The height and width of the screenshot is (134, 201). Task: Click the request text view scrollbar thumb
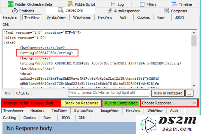[x=194, y=41]
